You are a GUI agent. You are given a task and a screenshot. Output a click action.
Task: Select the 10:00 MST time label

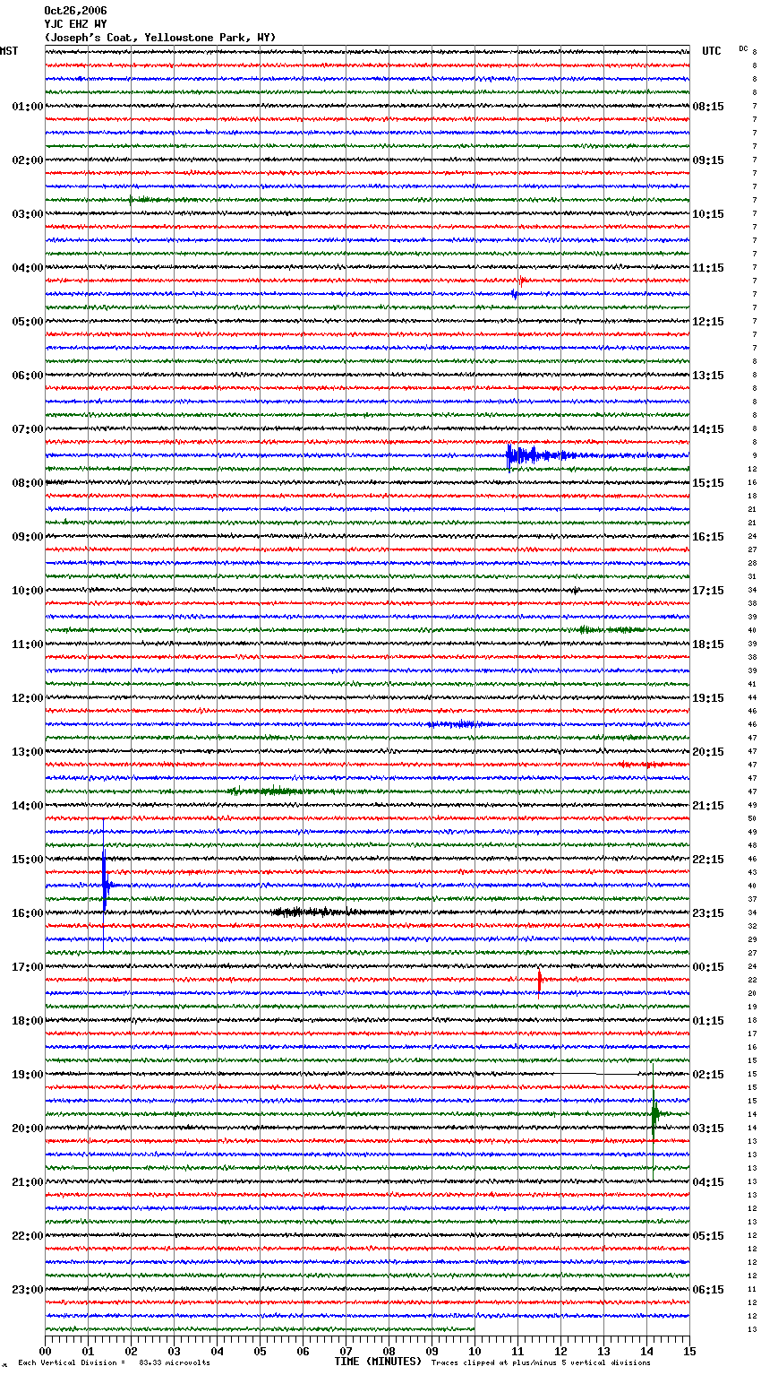(x=27, y=591)
